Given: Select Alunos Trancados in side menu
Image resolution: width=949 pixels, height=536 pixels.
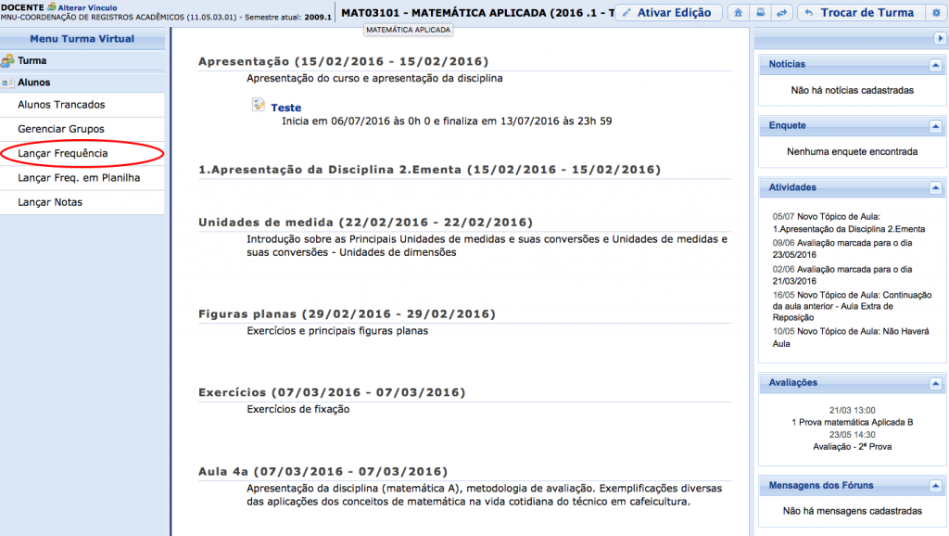Looking at the screenshot, I should point(61,105).
